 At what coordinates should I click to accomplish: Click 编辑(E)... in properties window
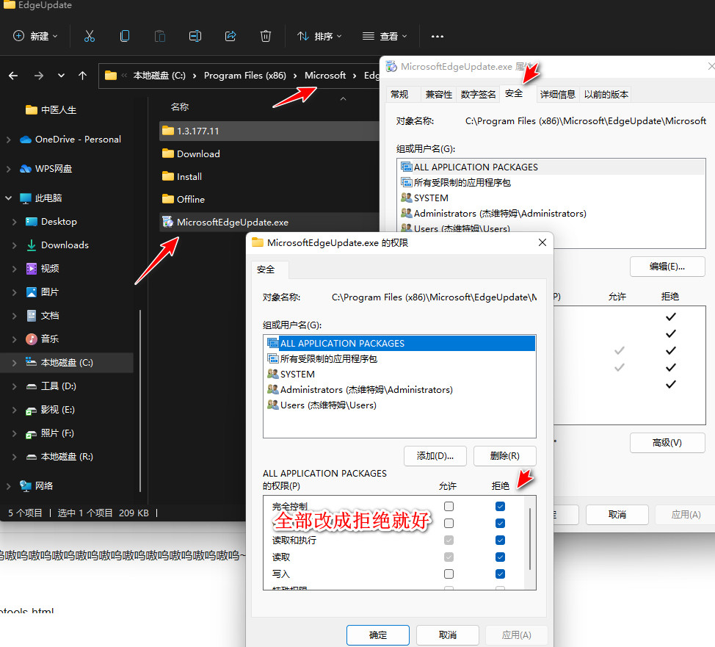tap(667, 267)
